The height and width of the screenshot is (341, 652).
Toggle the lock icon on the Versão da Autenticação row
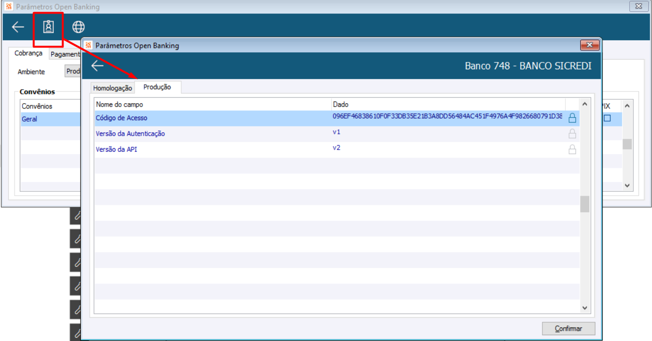pyautogui.click(x=572, y=134)
